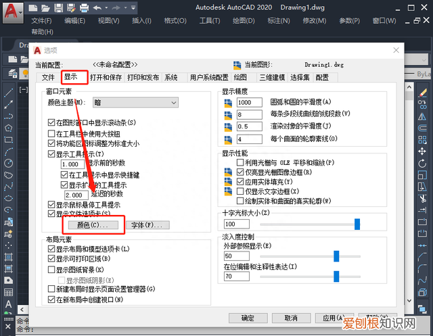Click the 外部参照显示 fade slider handle
The height and width of the screenshot is (336, 433).
336,256
